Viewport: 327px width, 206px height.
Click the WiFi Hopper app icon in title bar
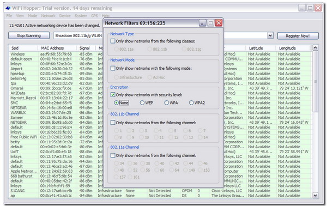pyautogui.click(x=8, y=8)
